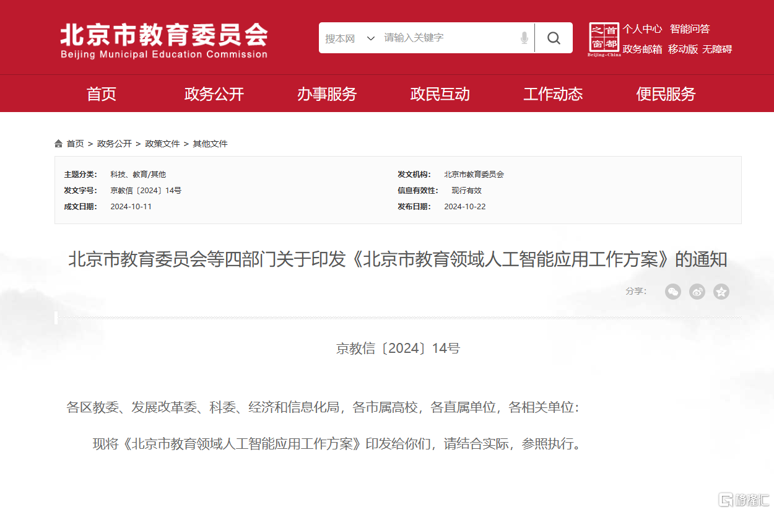
Task: Select the 现行有效 validity text
Action: click(466, 191)
